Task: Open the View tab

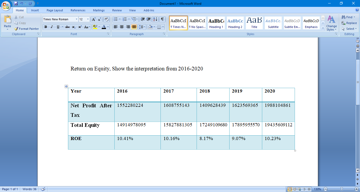Action: (133, 10)
